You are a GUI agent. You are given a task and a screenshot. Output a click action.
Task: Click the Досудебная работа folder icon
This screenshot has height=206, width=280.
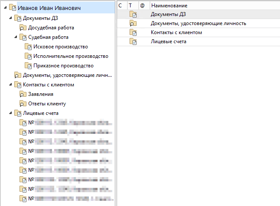tap(23, 28)
